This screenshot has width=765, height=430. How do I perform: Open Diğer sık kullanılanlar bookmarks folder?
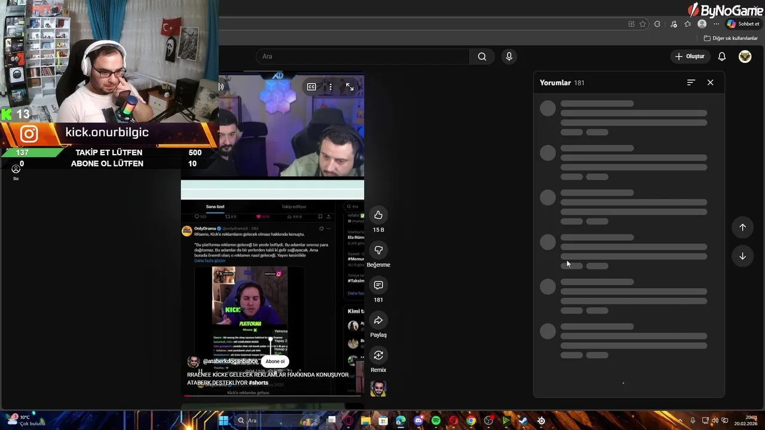[x=730, y=38]
